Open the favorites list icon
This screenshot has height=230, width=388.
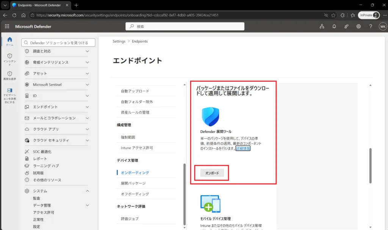coord(353,15)
